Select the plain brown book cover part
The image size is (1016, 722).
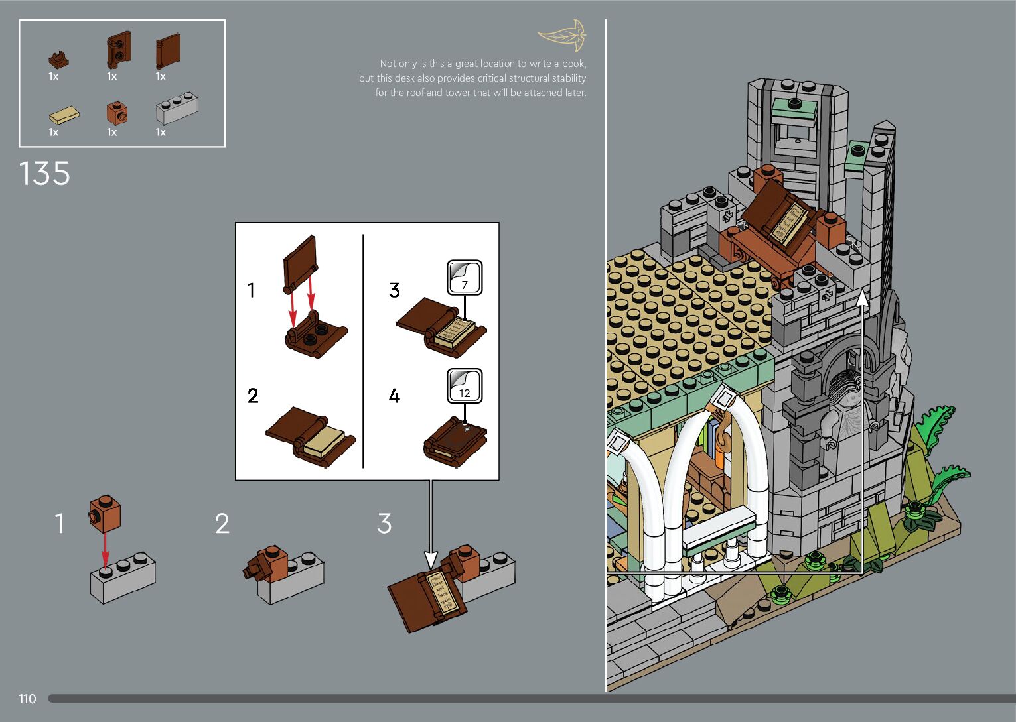[x=168, y=51]
